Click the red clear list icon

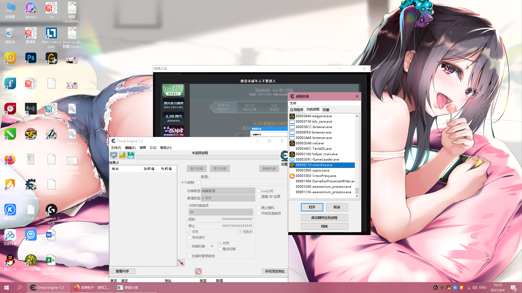[198, 271]
